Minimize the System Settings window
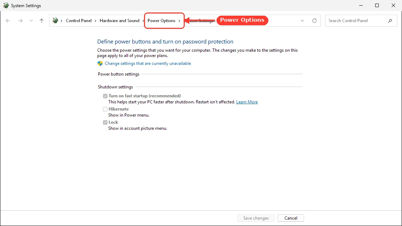This screenshot has width=402, height=226. 361,5
